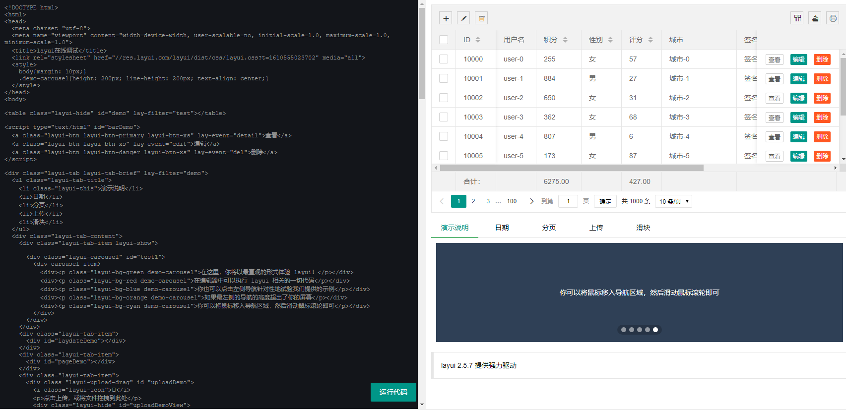The width and height of the screenshot is (846, 410).
Task: Check the row 10001 checkbox
Action: (444, 78)
